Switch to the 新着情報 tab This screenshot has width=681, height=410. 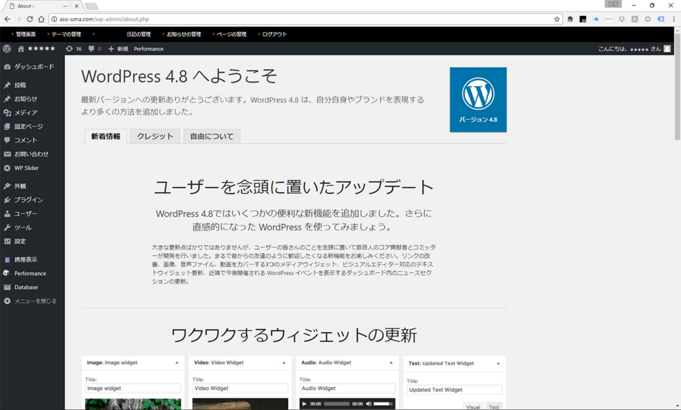click(x=106, y=136)
